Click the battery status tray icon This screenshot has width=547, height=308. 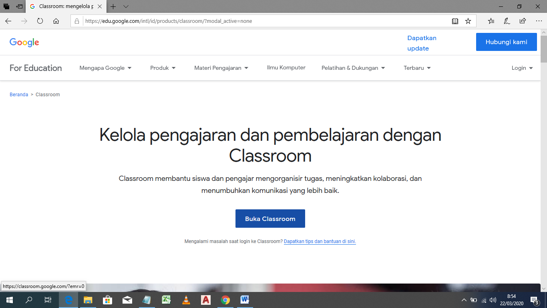click(474, 300)
